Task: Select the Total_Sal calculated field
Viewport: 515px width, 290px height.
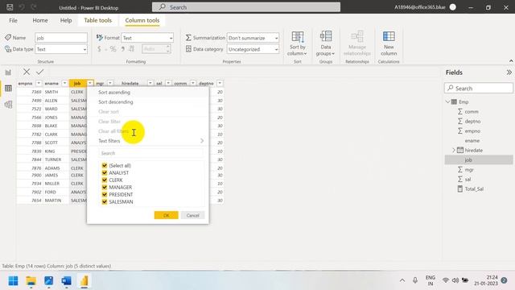Action: tap(474, 189)
